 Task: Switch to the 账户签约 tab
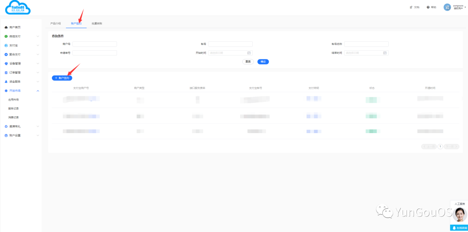tap(76, 23)
